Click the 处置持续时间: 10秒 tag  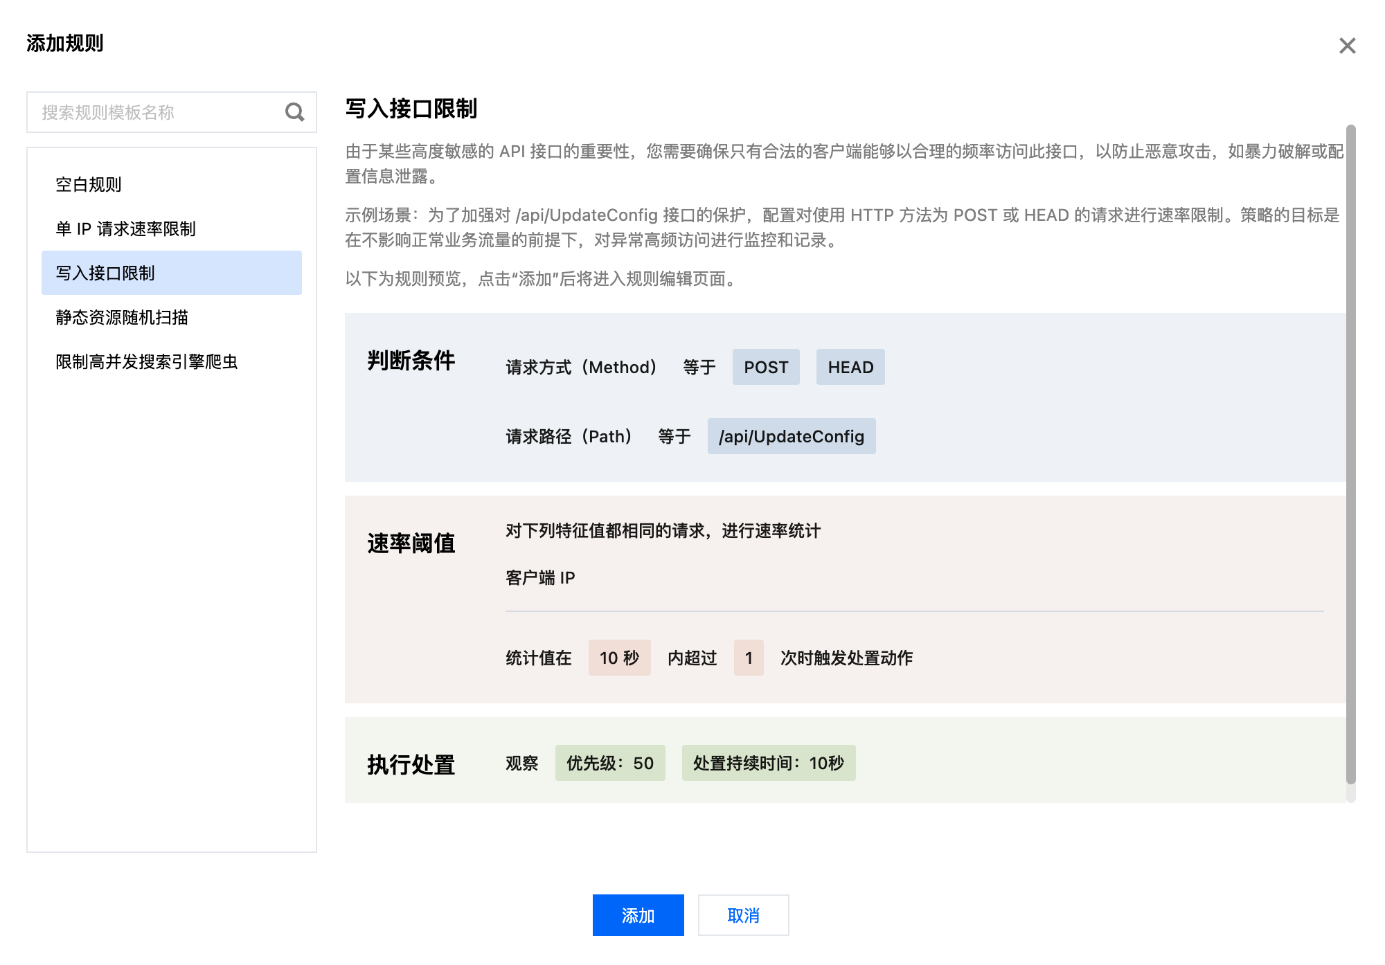pyautogui.click(x=769, y=764)
